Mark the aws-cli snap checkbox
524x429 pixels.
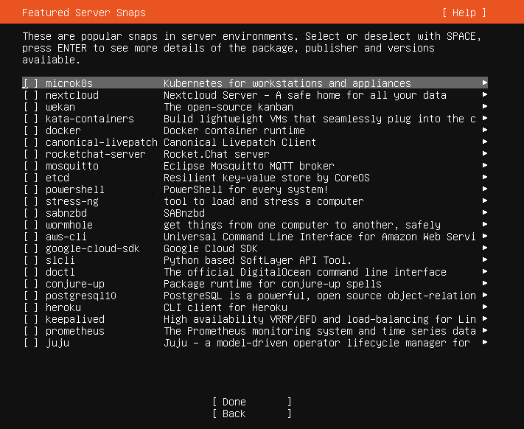(x=30, y=237)
